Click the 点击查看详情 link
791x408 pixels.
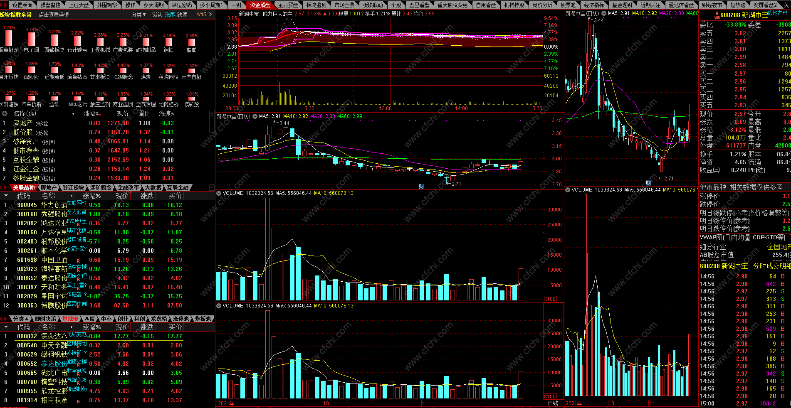[x=54, y=15]
